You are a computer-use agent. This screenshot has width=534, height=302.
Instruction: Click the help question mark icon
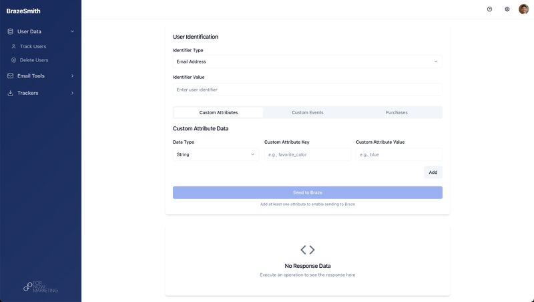[489, 9]
